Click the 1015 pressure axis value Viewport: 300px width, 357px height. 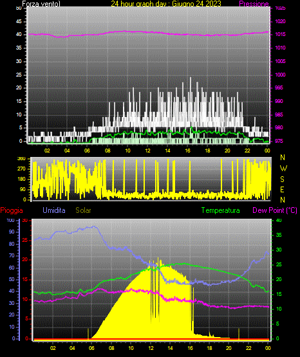[280, 34]
